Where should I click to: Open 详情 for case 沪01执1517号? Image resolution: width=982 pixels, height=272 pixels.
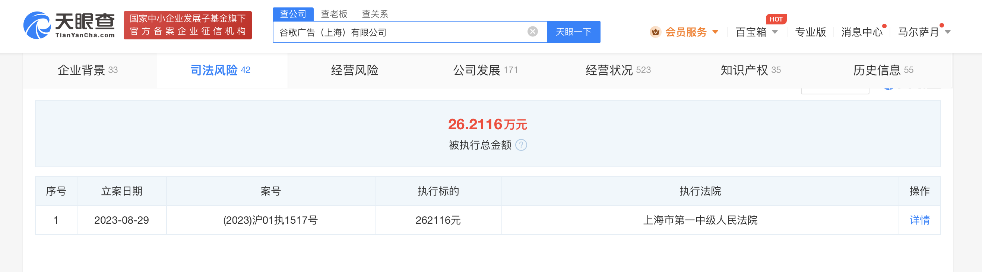click(x=919, y=220)
